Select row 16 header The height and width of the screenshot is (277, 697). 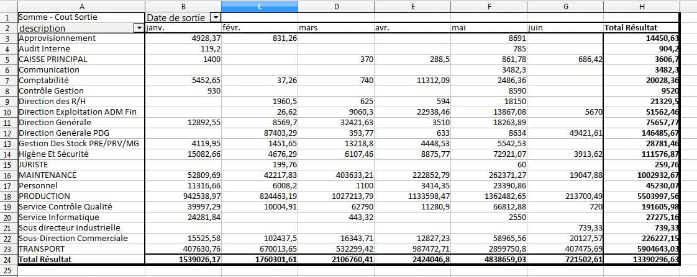(x=9, y=175)
